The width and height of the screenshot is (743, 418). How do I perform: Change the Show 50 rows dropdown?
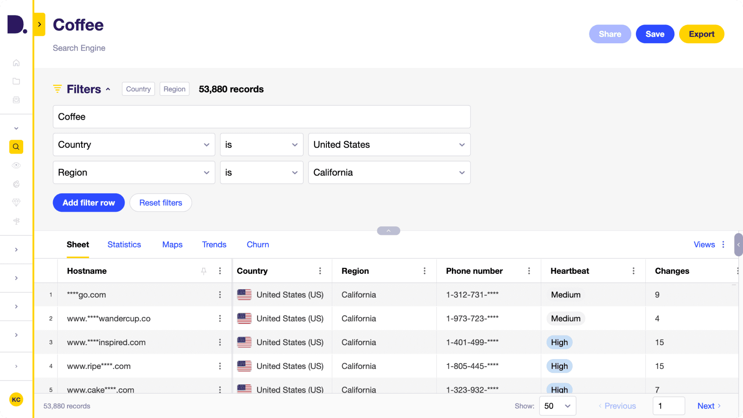557,406
